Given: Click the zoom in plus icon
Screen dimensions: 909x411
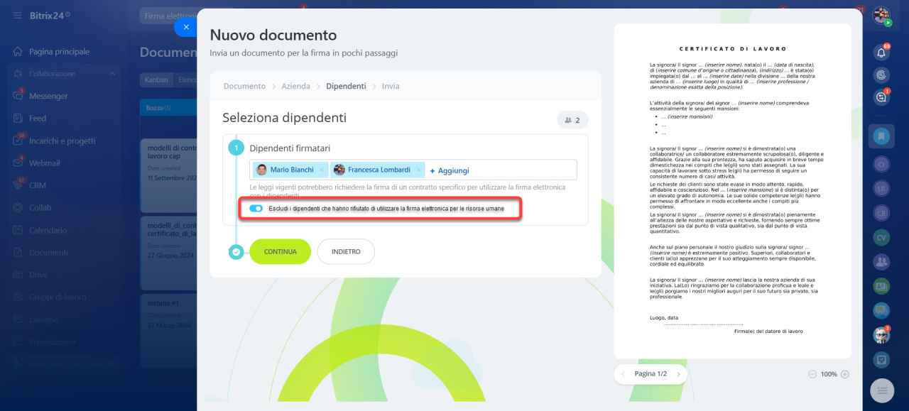Looking at the screenshot, I should (x=845, y=374).
